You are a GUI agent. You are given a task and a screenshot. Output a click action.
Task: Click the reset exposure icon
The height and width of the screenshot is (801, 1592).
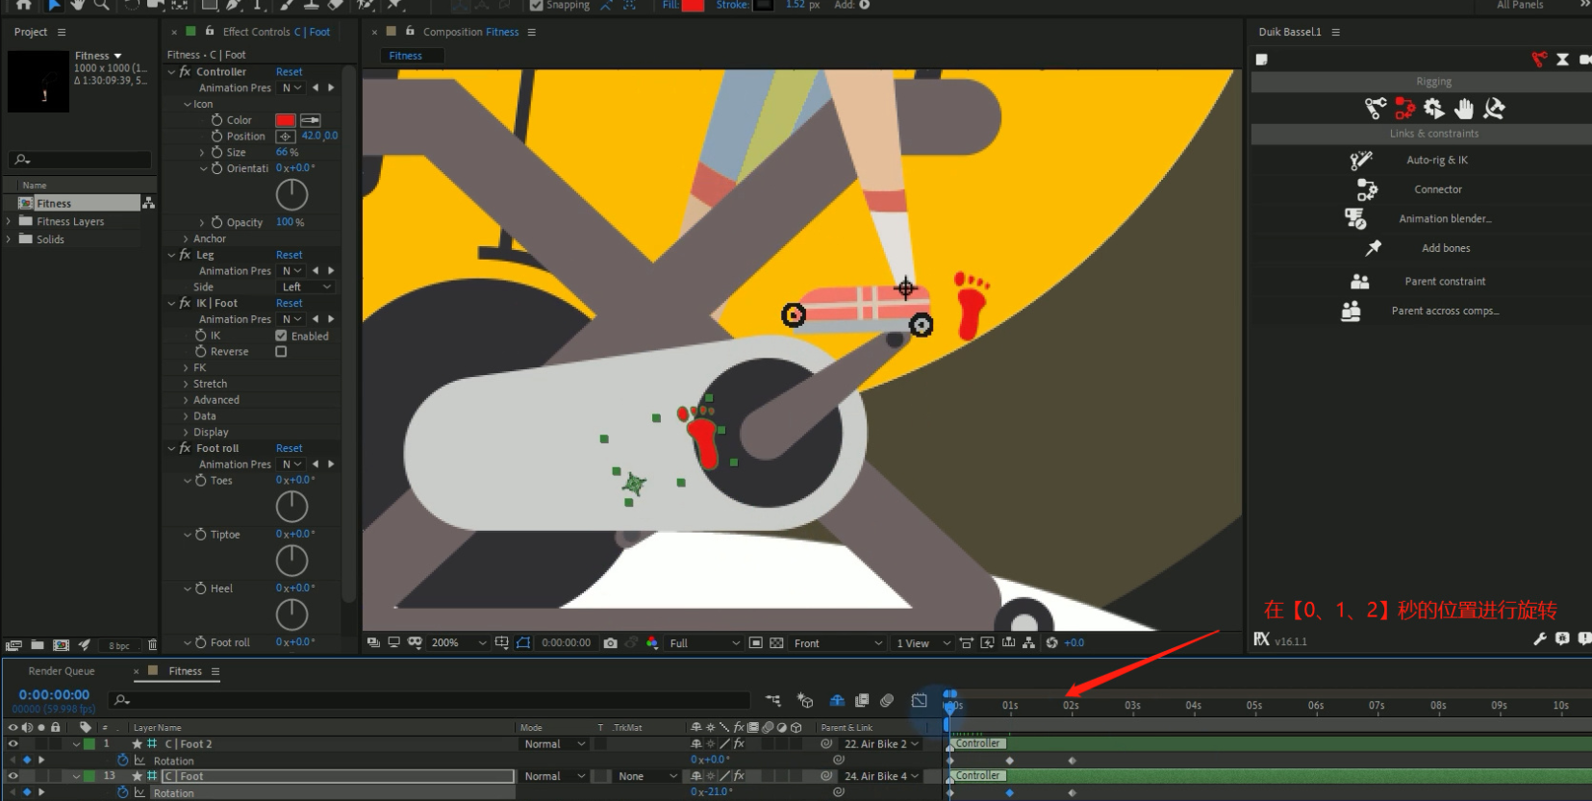pos(1051,643)
